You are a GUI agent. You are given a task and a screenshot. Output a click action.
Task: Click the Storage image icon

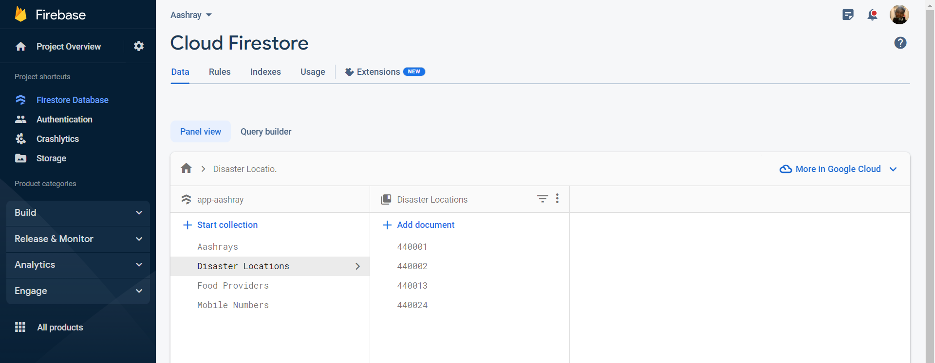tap(20, 158)
